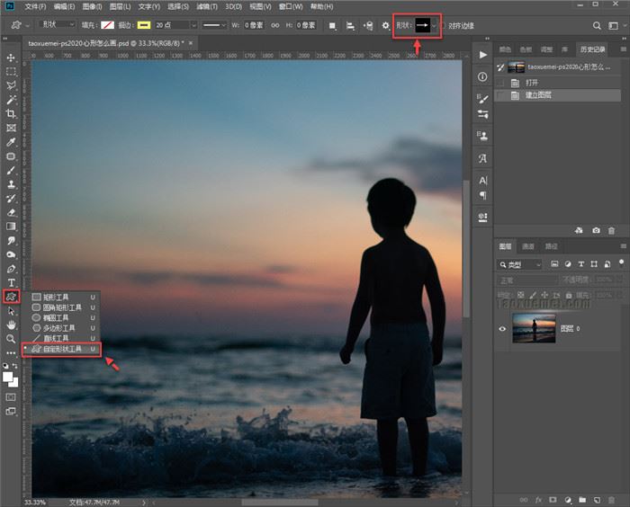Select the Brush tool
Screen dimensions: 630x507
(x=11, y=170)
